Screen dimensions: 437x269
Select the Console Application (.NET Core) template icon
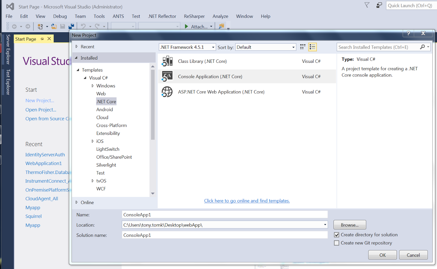click(167, 76)
